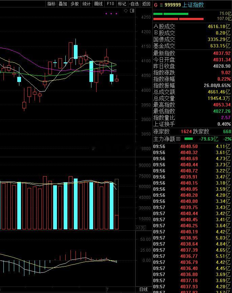Click the diamond icon above the chart
The image size is (232, 293).
[126, 11]
